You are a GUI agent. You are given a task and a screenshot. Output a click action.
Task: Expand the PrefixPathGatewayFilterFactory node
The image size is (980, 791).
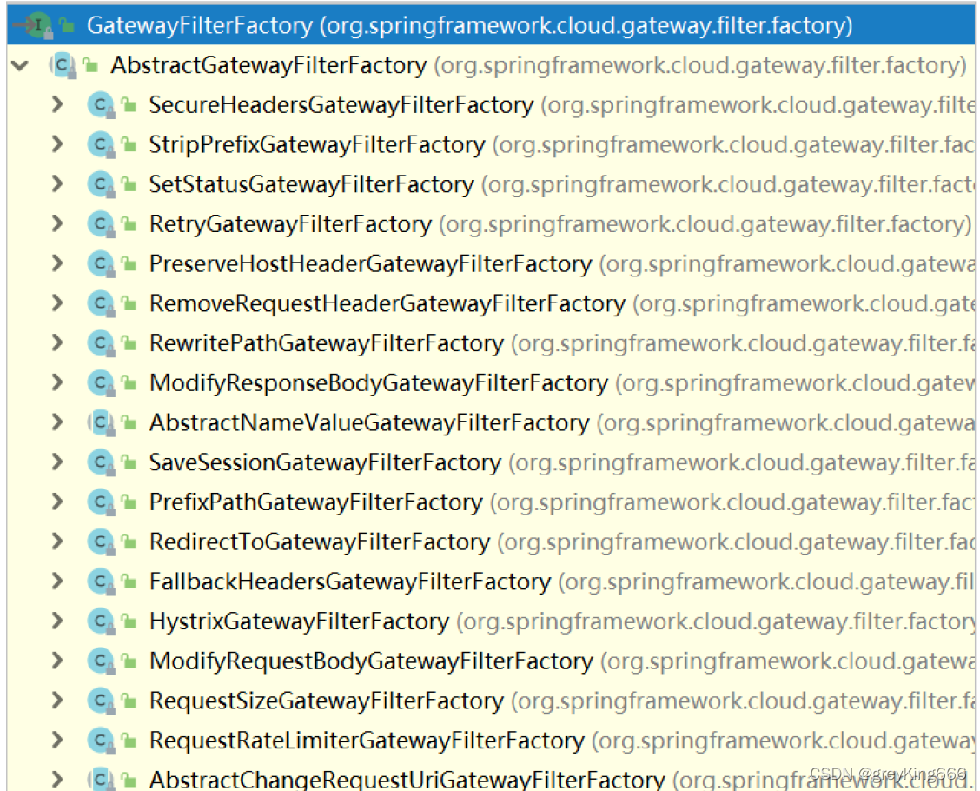(x=57, y=502)
